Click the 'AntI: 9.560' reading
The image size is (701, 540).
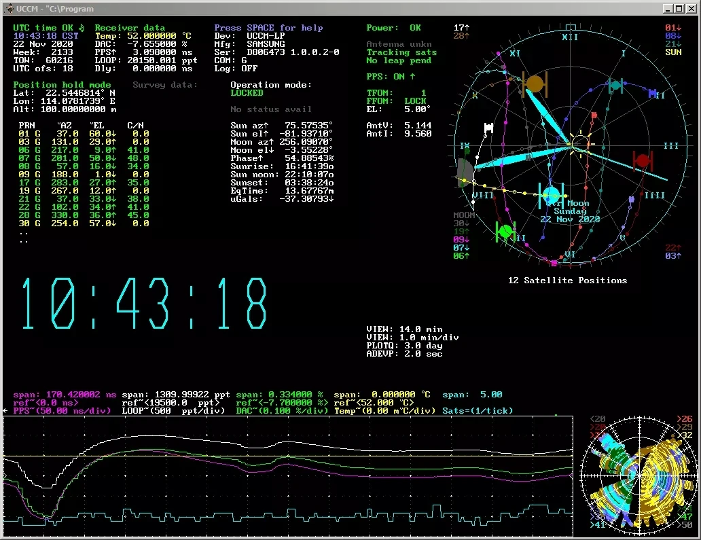coord(399,134)
